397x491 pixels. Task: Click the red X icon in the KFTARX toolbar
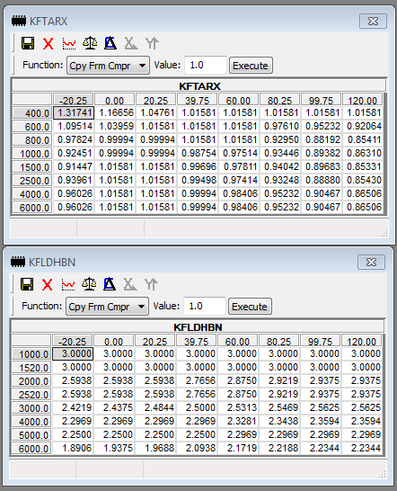(x=49, y=43)
